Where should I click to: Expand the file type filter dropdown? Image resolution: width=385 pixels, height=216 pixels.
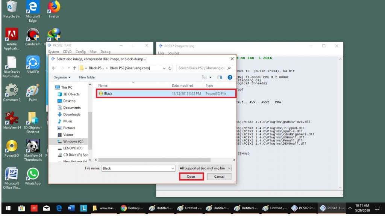pyautogui.click(x=205, y=168)
